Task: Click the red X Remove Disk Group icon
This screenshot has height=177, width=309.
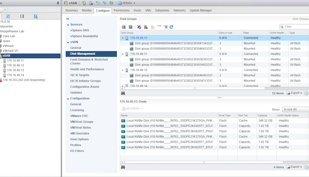Action: 139,27
